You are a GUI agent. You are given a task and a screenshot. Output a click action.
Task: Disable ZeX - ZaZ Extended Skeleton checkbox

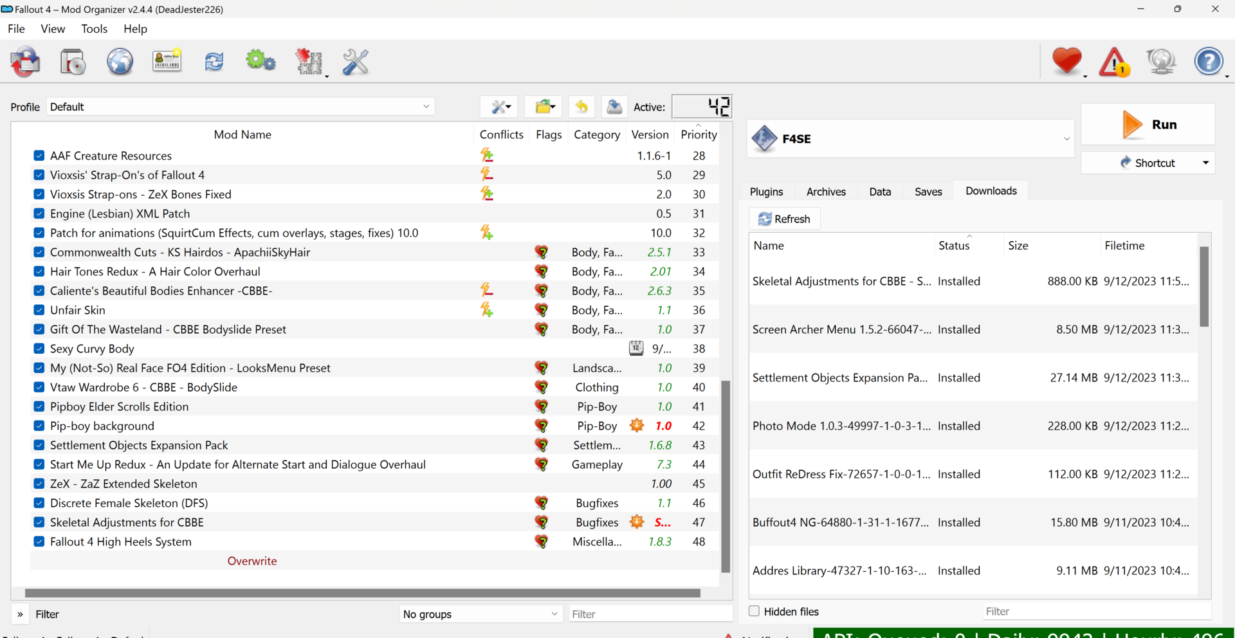(x=39, y=484)
